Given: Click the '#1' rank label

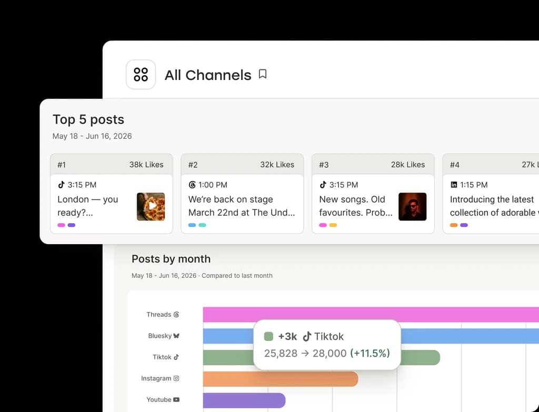Looking at the screenshot, I should pyautogui.click(x=62, y=165).
